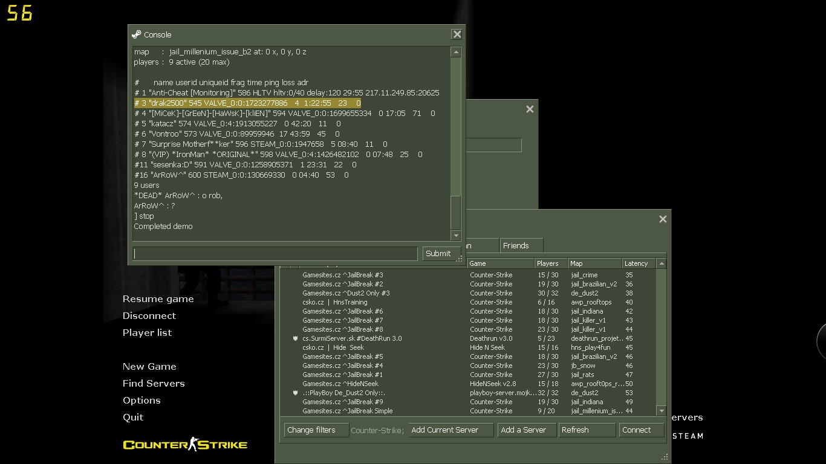Image resolution: width=826 pixels, height=464 pixels.
Task: Click the "Vontroo" player line in console
Action: (236, 134)
